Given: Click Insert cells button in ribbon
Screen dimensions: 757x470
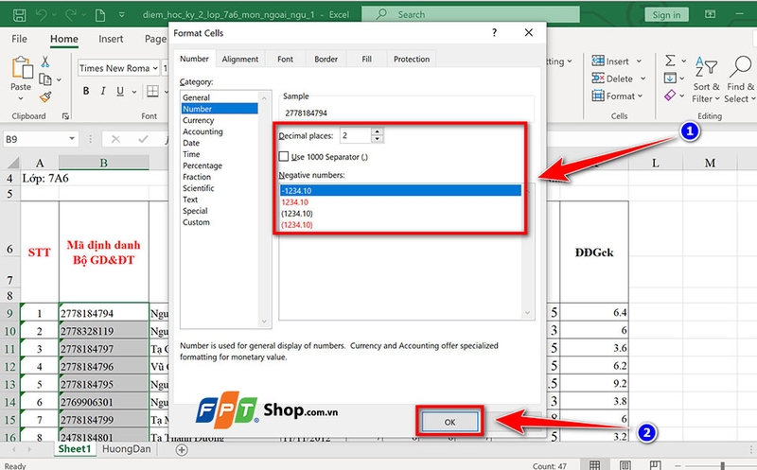Looking at the screenshot, I should [x=610, y=61].
